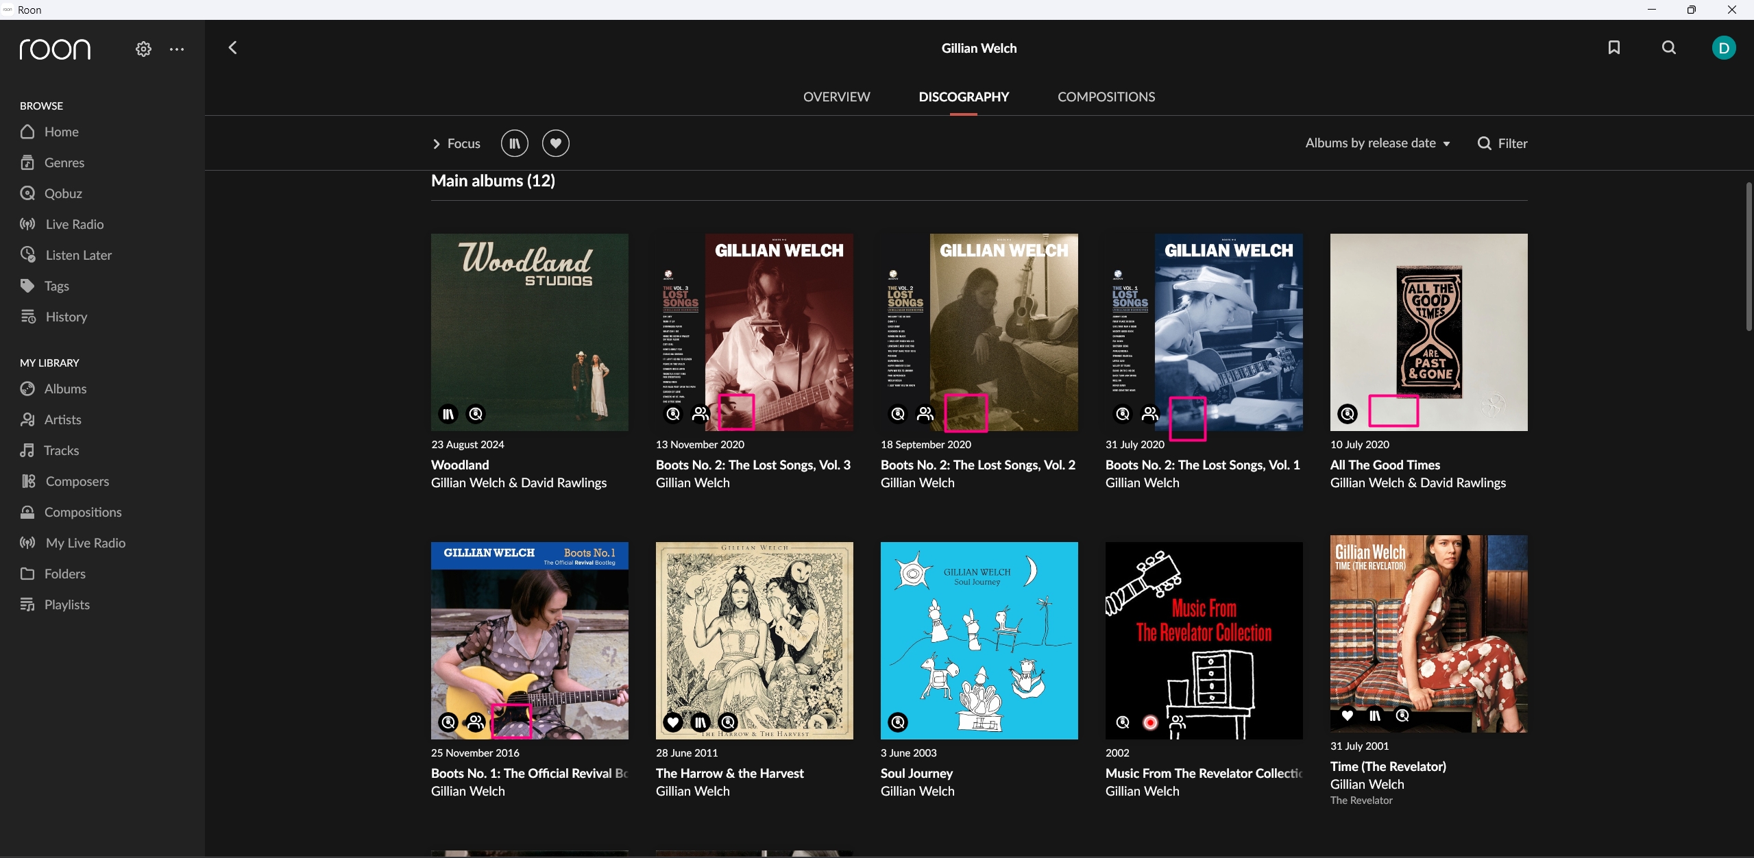Go to Home in sidebar
The width and height of the screenshot is (1754, 858).
click(49, 132)
